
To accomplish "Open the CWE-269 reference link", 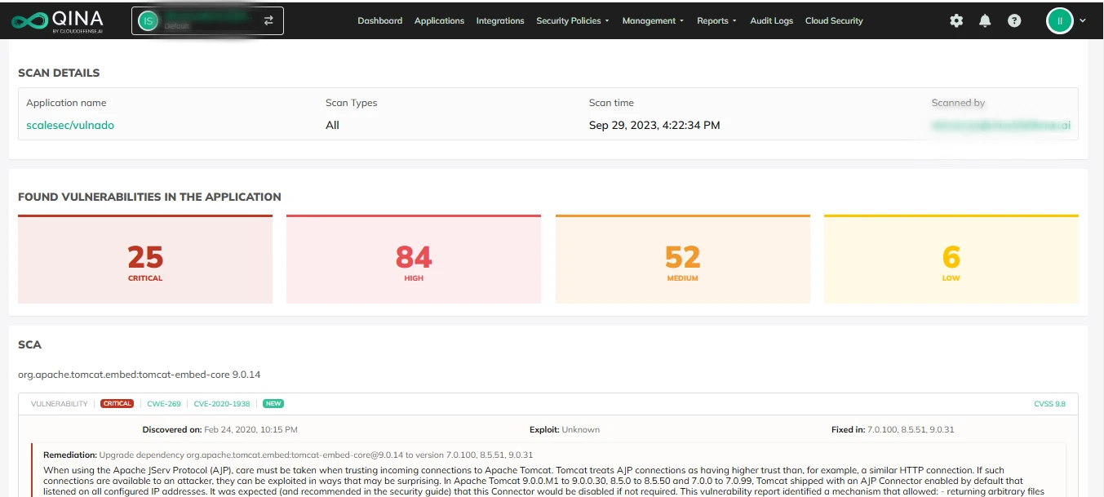I will 164,404.
